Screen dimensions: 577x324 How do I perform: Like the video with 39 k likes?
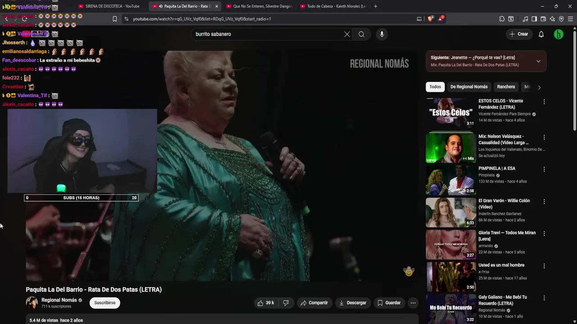coord(266,303)
